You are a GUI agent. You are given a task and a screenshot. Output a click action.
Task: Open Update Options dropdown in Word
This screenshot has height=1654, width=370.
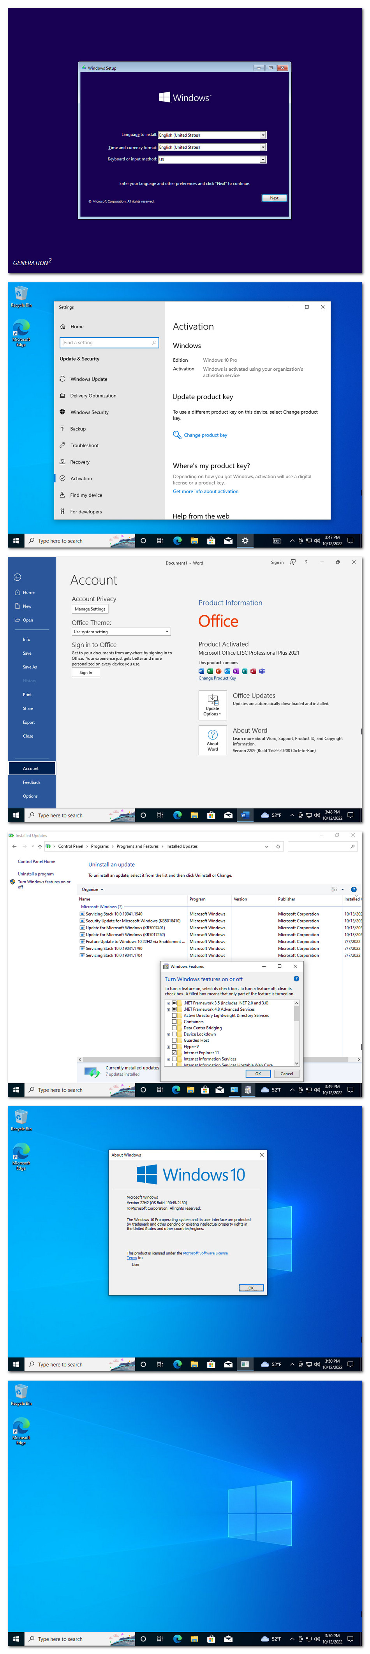(213, 705)
